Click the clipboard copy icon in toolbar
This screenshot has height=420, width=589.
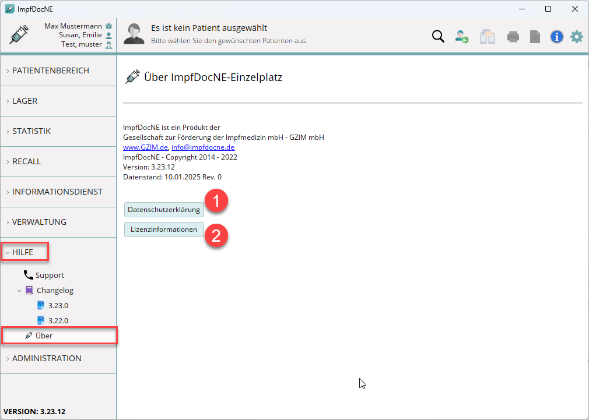pyautogui.click(x=487, y=37)
